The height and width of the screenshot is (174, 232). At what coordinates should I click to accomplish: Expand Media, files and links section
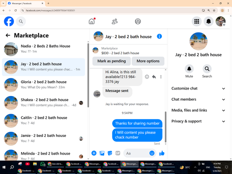tap(198, 110)
